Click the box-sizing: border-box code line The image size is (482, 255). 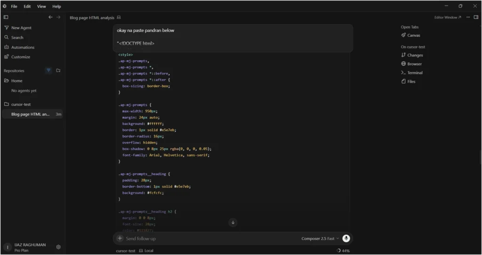(146, 86)
